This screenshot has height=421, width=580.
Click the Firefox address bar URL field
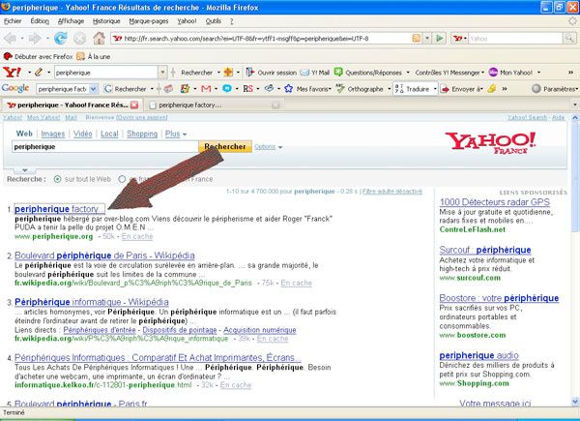click(x=267, y=38)
